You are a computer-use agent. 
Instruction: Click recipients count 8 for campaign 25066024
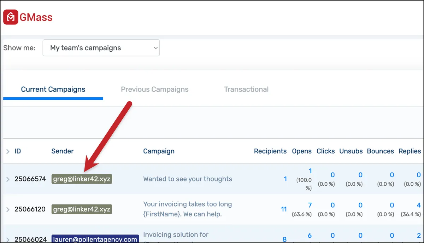[x=284, y=239]
